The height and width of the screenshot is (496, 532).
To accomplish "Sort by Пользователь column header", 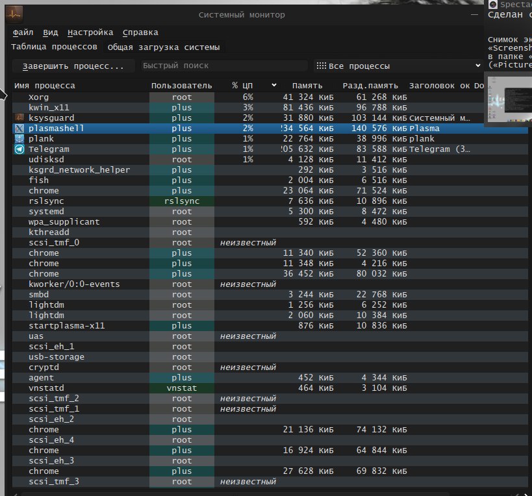I will pyautogui.click(x=181, y=86).
